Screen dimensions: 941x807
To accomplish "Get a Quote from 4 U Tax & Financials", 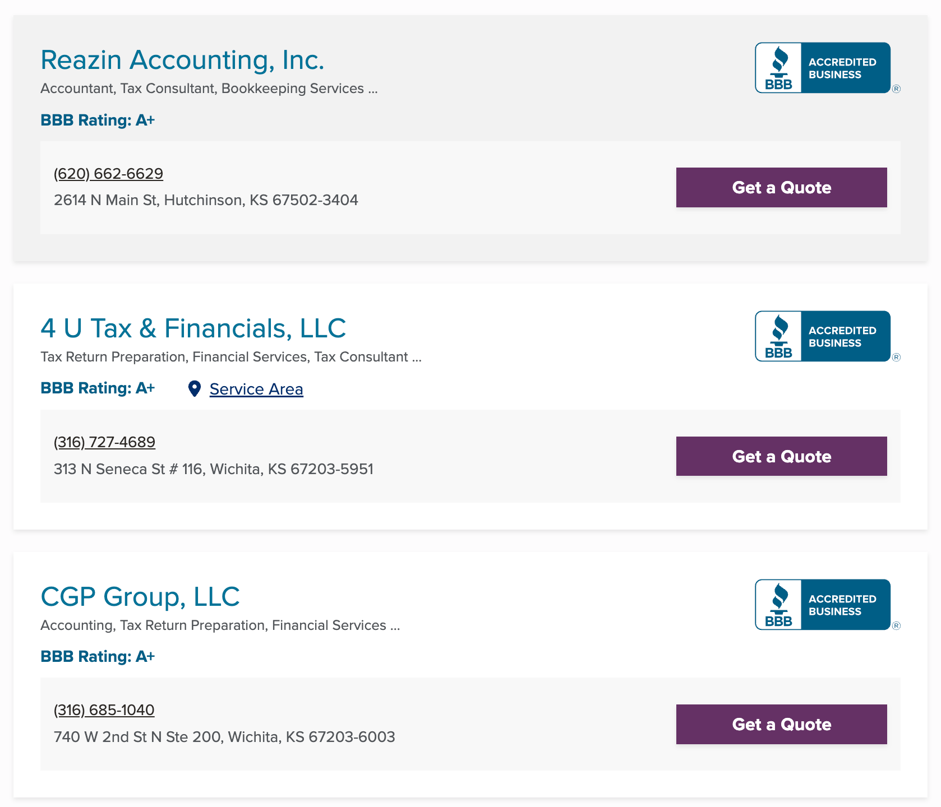I will (781, 456).
